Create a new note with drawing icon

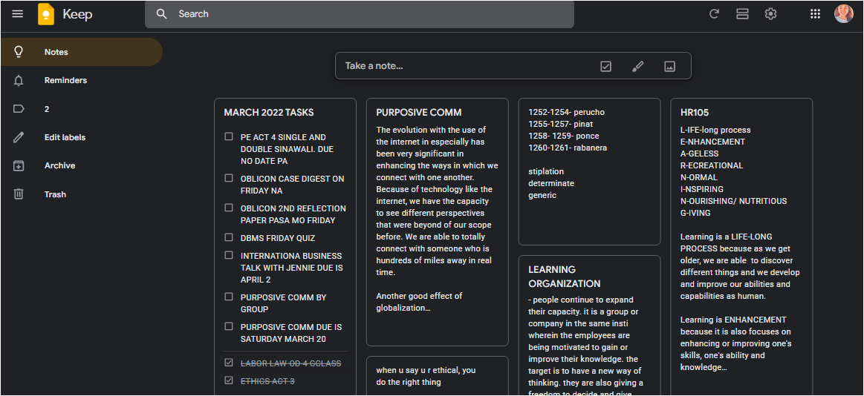point(637,67)
